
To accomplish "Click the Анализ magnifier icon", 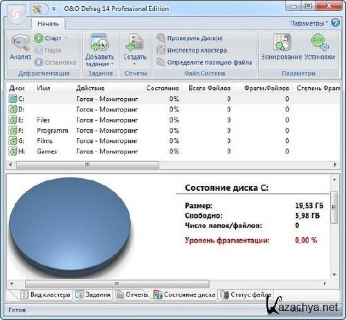I will click(x=20, y=43).
